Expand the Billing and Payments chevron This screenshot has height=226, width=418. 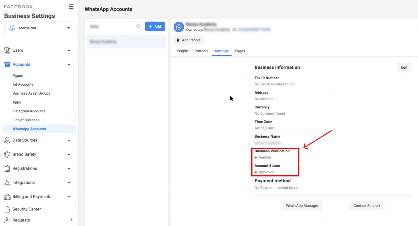pyautogui.click(x=69, y=197)
